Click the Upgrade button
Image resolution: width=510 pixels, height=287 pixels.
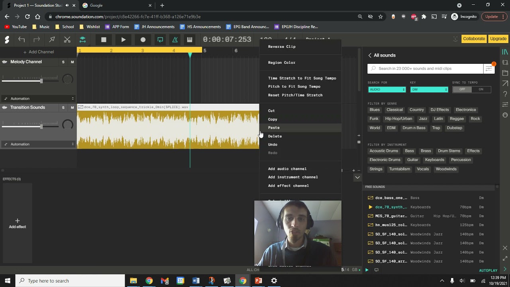pos(498,39)
